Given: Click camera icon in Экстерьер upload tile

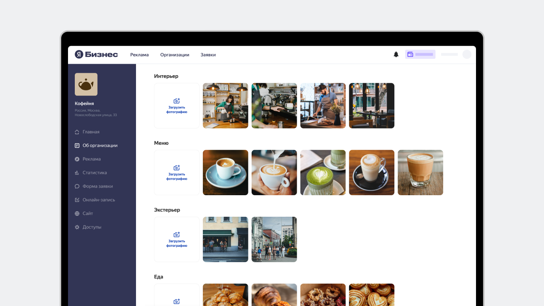Looking at the screenshot, I should (x=177, y=234).
